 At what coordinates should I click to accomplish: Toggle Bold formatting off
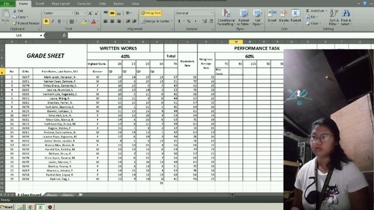click(x=46, y=21)
